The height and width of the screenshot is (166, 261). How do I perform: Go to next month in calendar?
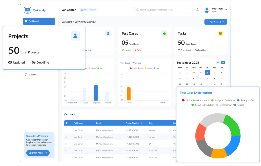(x=223, y=62)
